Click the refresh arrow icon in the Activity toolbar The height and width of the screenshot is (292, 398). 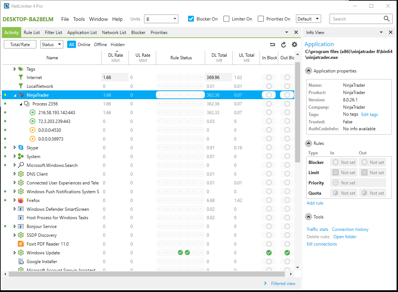click(283, 45)
